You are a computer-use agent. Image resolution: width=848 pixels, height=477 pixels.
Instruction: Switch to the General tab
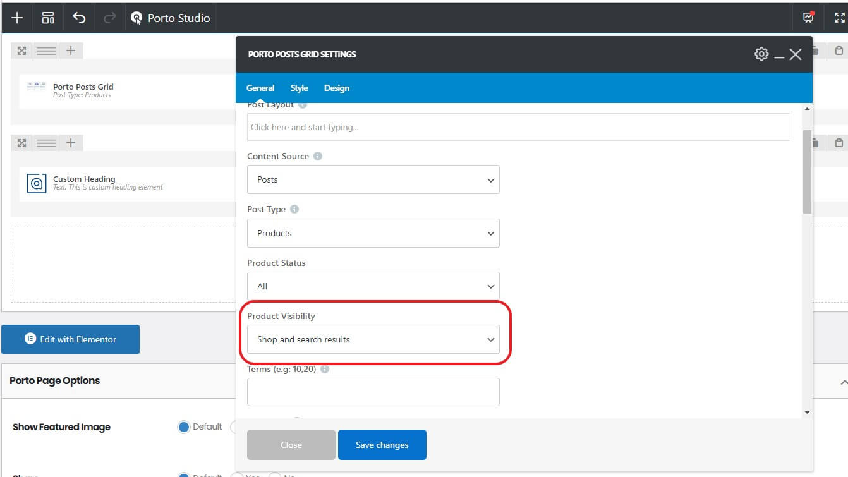pyautogui.click(x=260, y=88)
